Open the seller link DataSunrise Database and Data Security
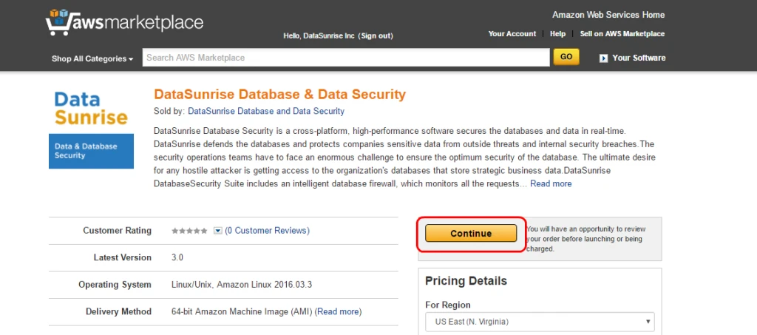 tap(266, 111)
